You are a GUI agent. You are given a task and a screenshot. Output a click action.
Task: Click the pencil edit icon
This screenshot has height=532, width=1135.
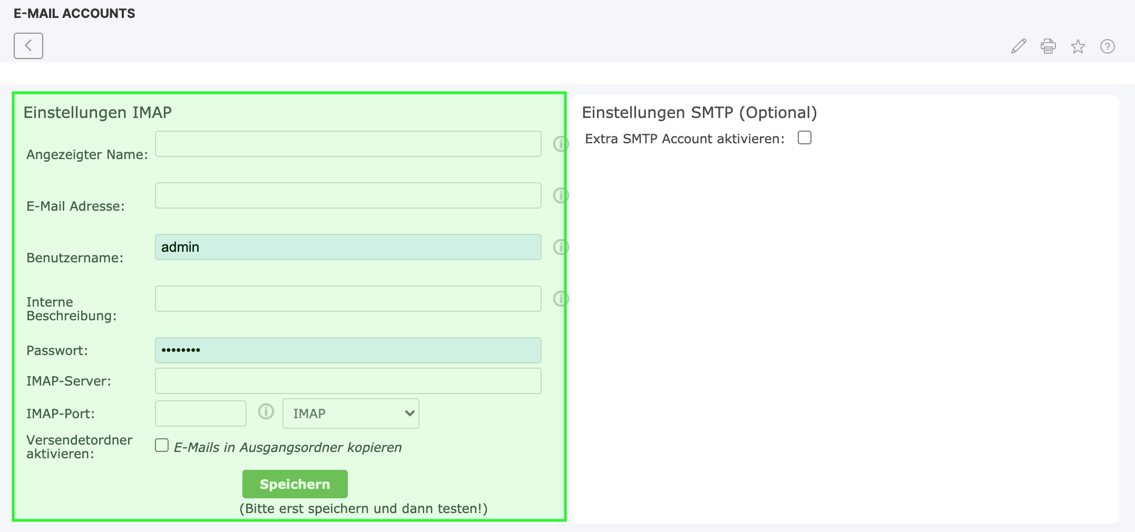[1019, 46]
